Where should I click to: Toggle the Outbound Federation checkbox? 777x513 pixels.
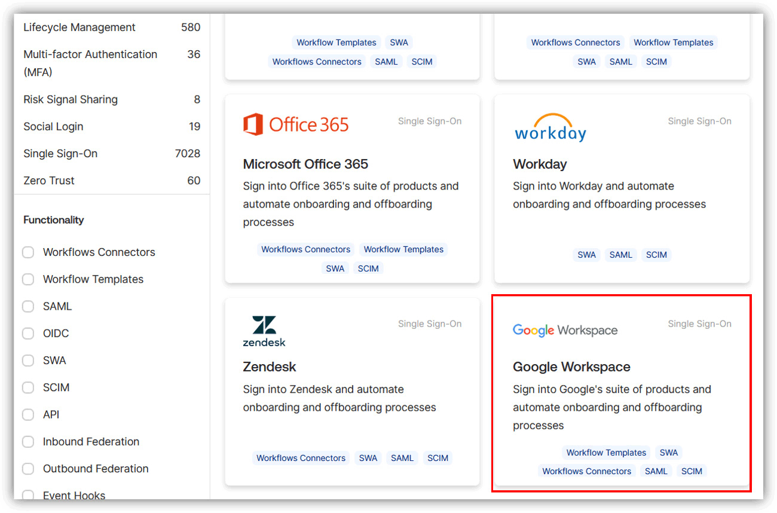tap(28, 469)
